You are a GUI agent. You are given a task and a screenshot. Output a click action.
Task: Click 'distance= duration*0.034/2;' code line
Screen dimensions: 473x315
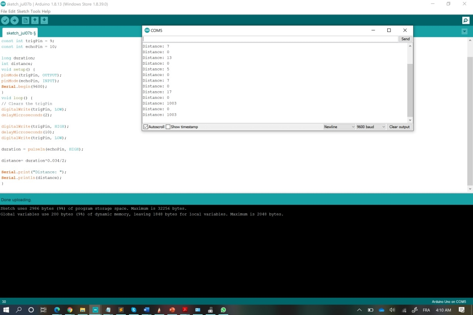click(x=34, y=161)
